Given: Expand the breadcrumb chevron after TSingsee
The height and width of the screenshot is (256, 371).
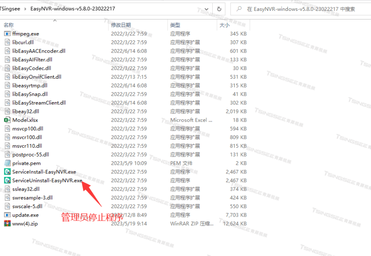Looking at the screenshot, I should tap(25, 9).
